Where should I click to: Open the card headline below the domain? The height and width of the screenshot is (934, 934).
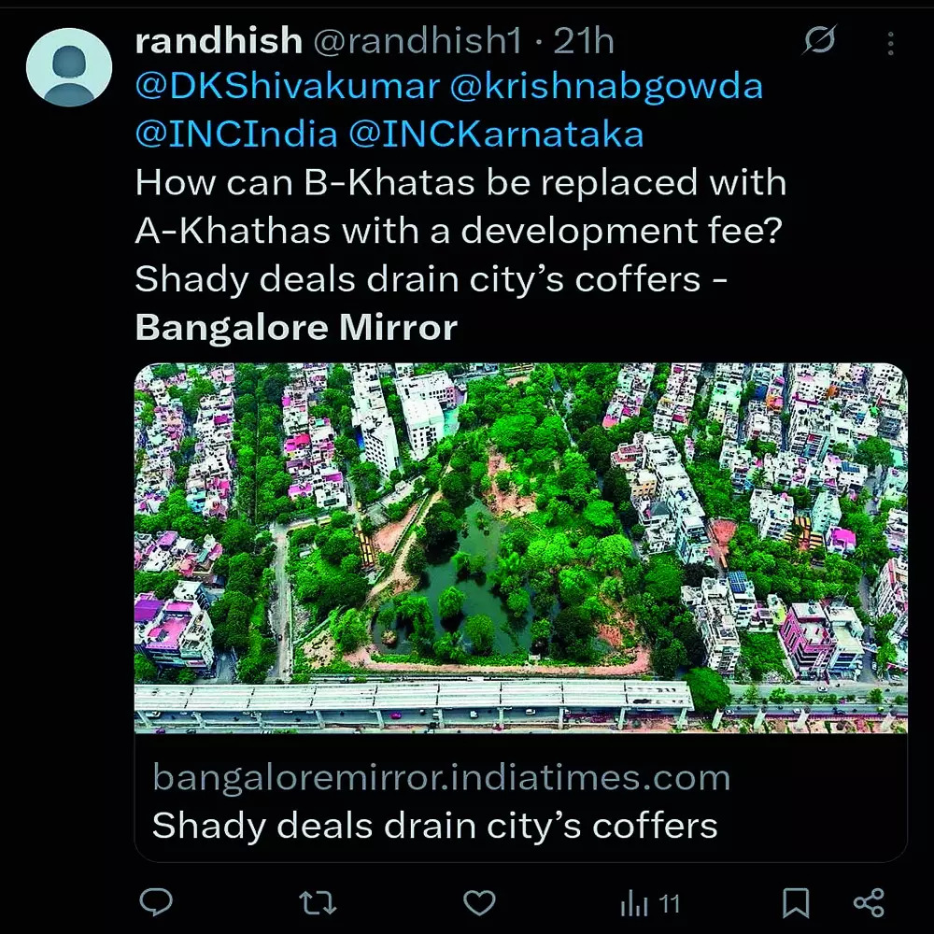[x=434, y=826]
